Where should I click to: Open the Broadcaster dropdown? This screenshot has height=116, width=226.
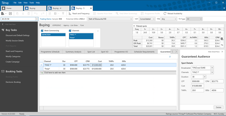pos(212,67)
